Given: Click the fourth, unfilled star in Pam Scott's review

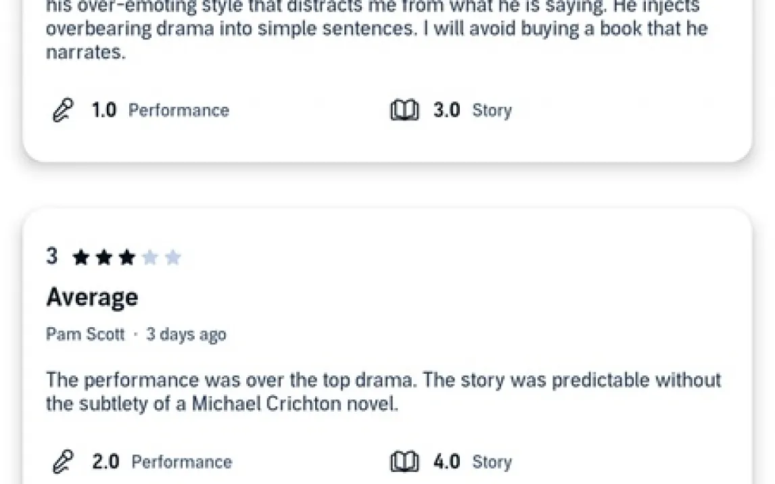Looking at the screenshot, I should (150, 258).
